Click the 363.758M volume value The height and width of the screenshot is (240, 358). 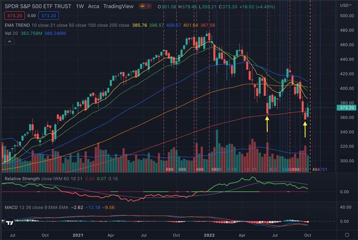(x=31, y=34)
